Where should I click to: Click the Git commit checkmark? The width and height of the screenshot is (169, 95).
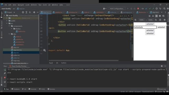click(x=150, y=8)
